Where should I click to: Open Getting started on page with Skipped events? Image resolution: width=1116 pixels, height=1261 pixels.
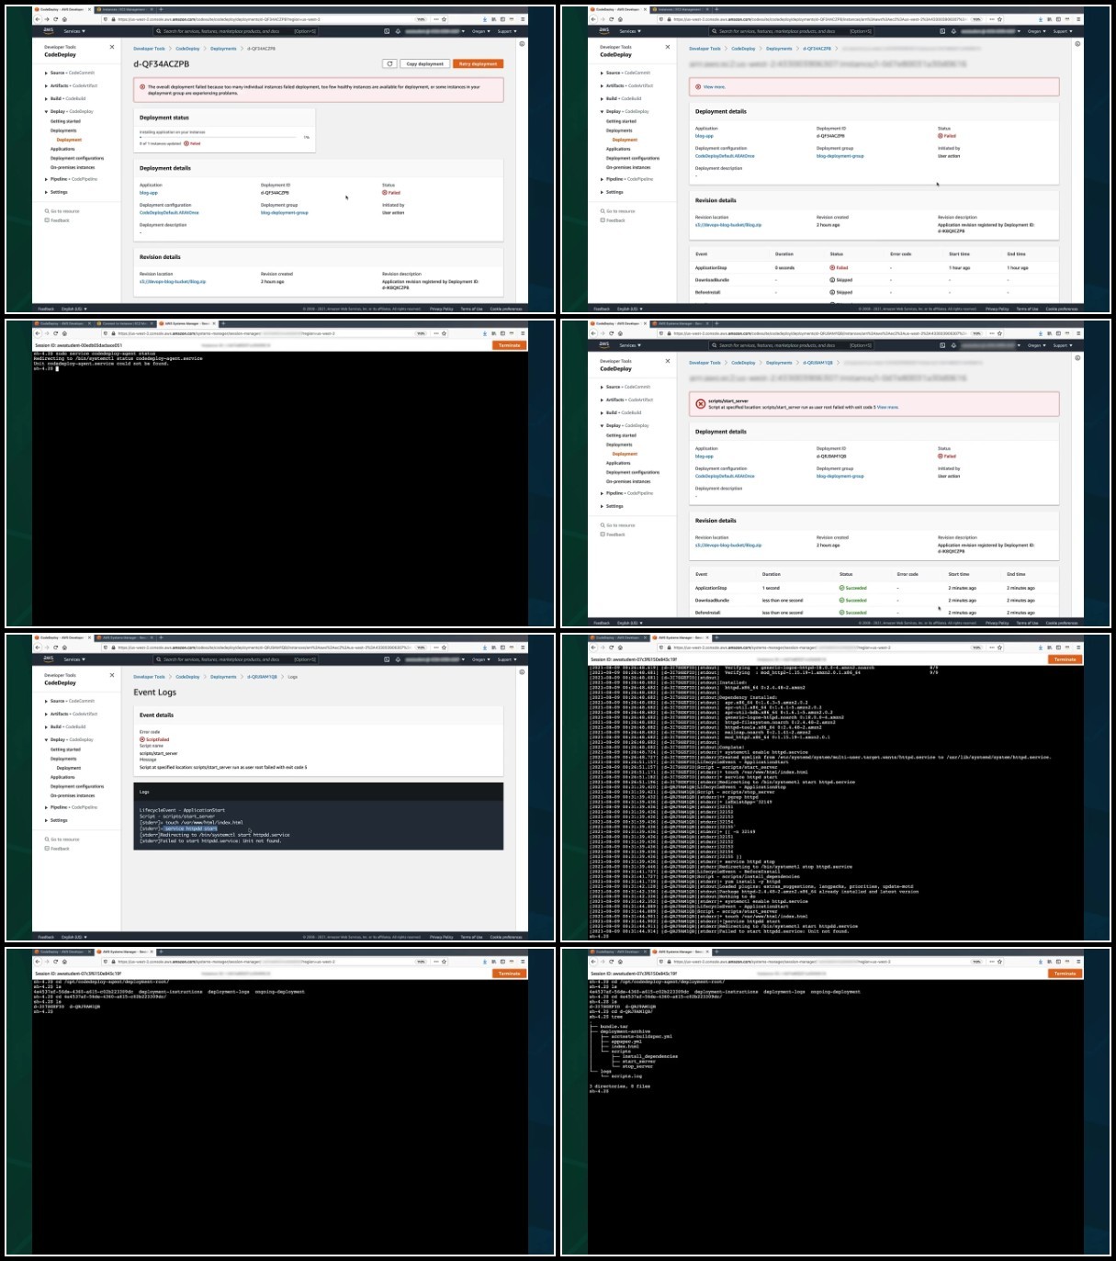click(x=621, y=121)
